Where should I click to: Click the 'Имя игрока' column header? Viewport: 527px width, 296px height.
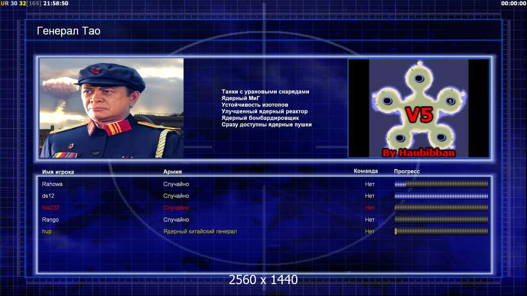(58, 172)
